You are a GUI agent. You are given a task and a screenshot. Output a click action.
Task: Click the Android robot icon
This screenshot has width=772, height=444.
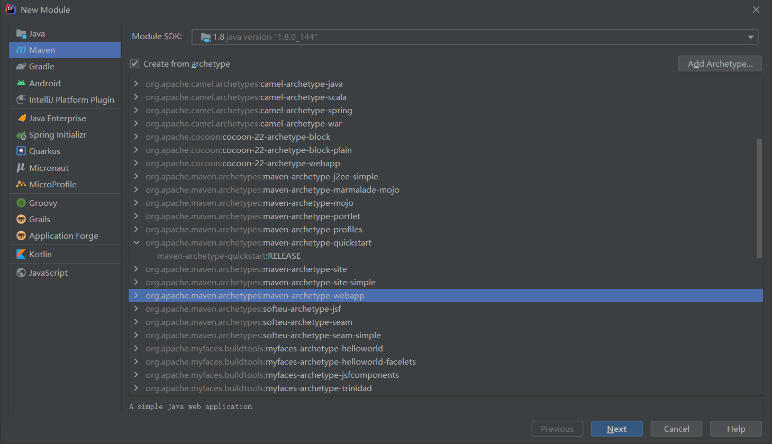pyautogui.click(x=21, y=83)
